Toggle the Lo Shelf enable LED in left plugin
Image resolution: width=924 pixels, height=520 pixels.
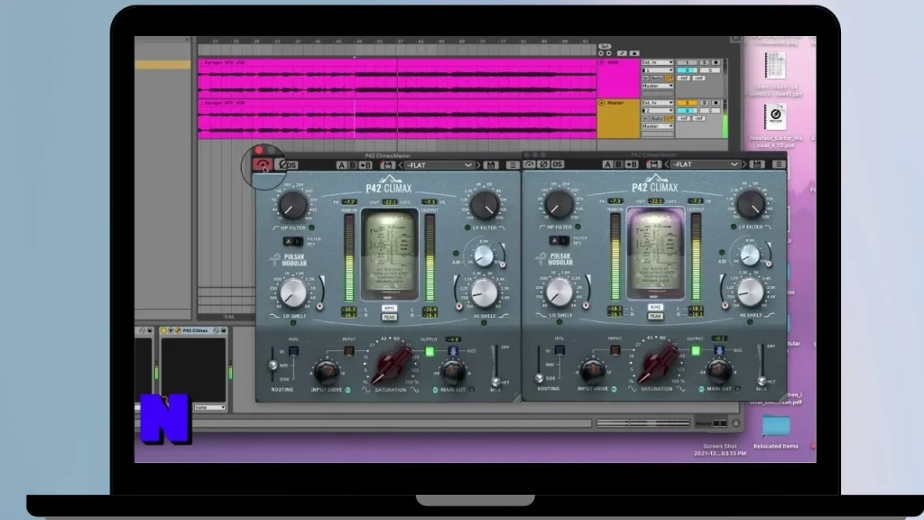tap(293, 323)
